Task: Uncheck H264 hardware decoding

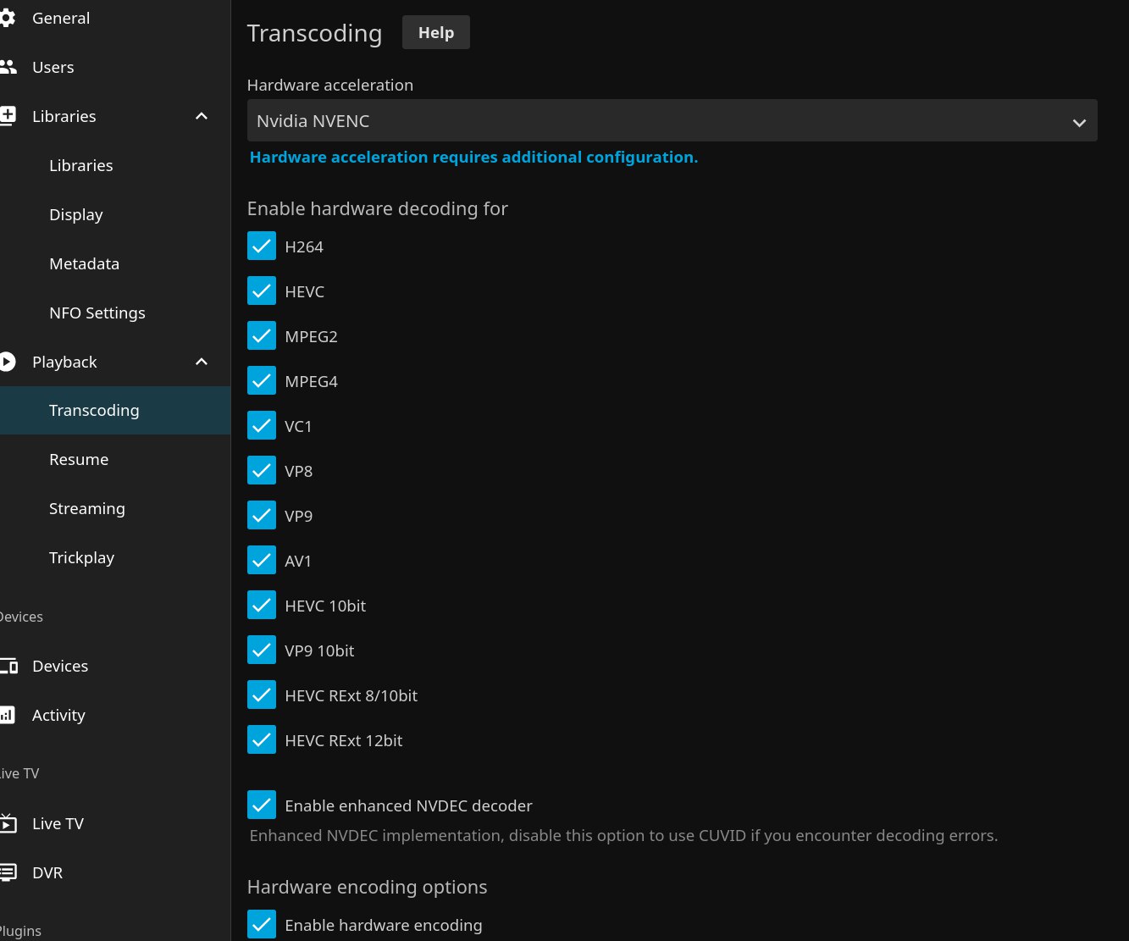Action: click(262, 246)
